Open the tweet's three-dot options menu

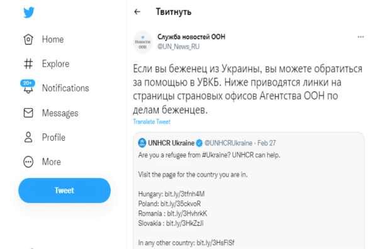click(x=360, y=37)
